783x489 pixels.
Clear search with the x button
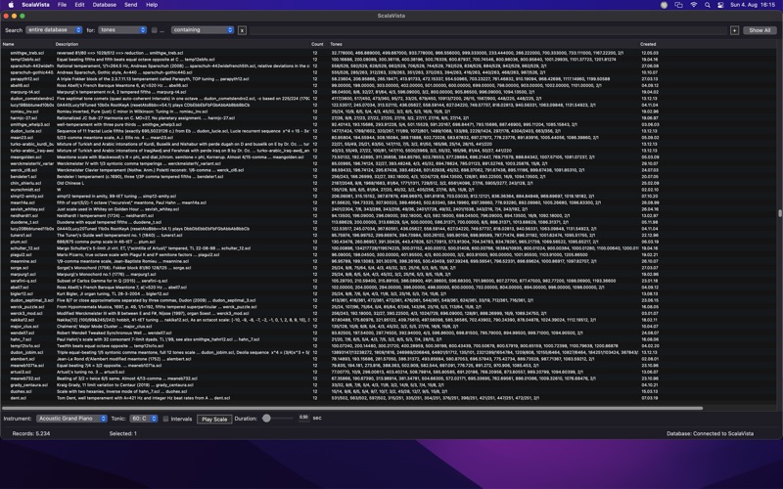(242, 30)
